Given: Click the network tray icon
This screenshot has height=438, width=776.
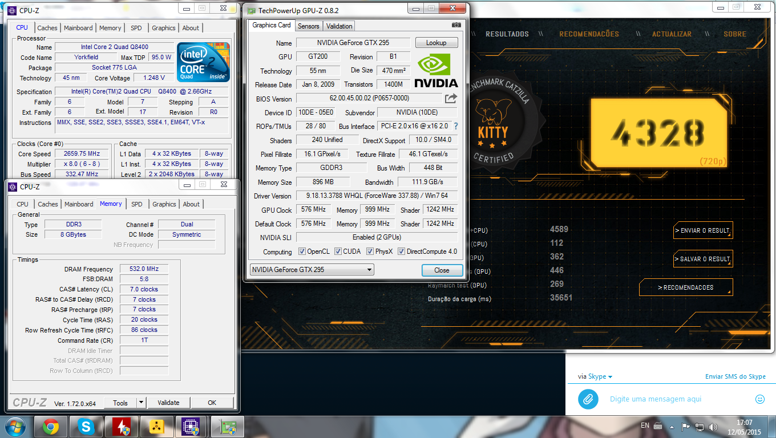Looking at the screenshot, I should click(700, 427).
